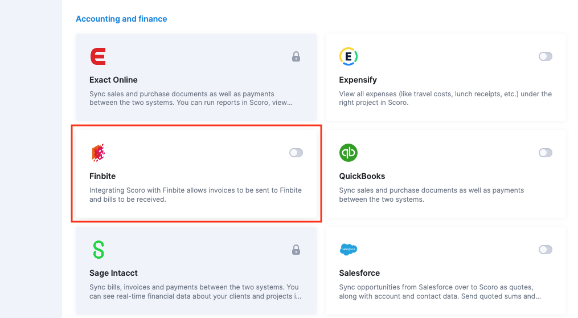Click the lock icon on Sage Intacct
The width and height of the screenshot is (578, 318).
click(x=296, y=250)
